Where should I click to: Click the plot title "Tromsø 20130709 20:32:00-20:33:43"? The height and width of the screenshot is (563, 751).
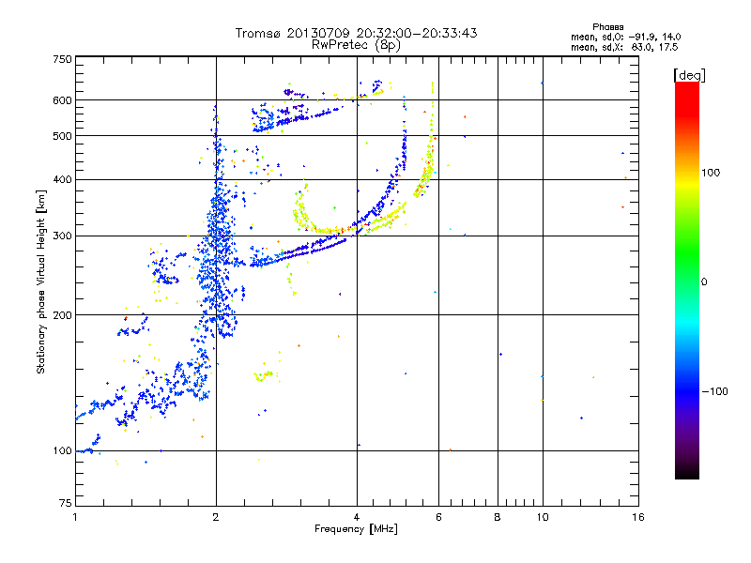click(x=356, y=33)
